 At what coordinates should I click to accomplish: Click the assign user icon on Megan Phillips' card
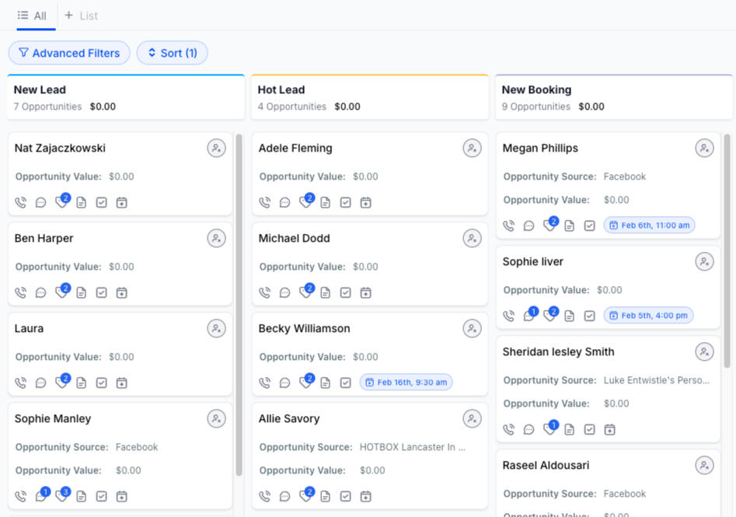(704, 148)
